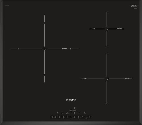Tap the pan-shaped sensor icon
142x125 pixels.
[67, 113]
